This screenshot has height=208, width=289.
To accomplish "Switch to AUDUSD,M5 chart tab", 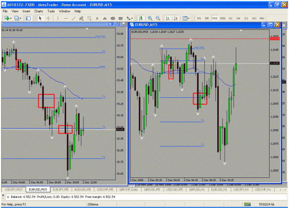I will pos(83,189).
